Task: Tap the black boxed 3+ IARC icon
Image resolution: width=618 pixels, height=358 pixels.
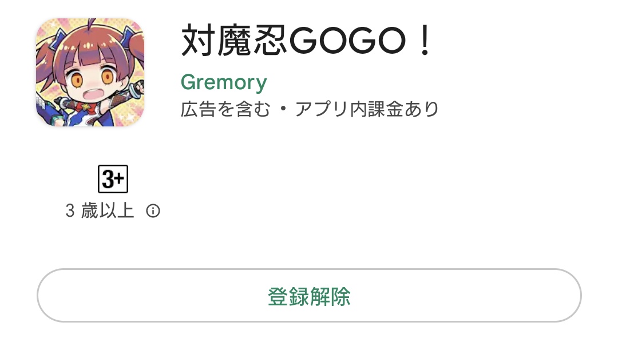Action: coord(113,179)
